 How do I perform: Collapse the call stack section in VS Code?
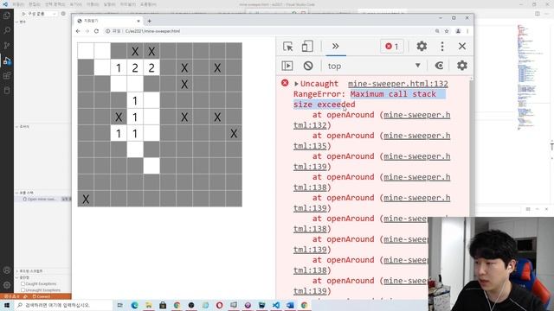(x=42, y=193)
